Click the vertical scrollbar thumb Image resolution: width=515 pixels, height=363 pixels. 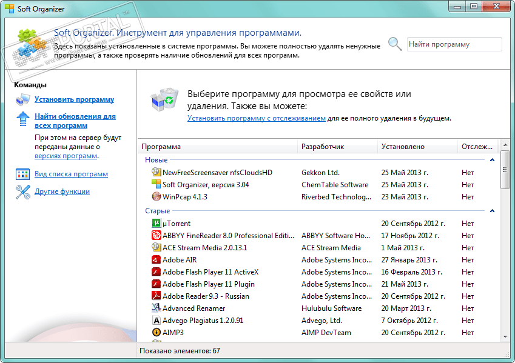[x=505, y=170]
